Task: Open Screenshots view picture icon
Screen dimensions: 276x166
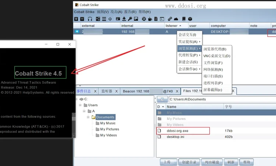Action: (x=136, y=19)
